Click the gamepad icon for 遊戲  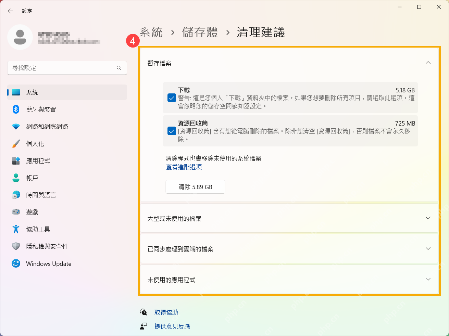point(16,212)
